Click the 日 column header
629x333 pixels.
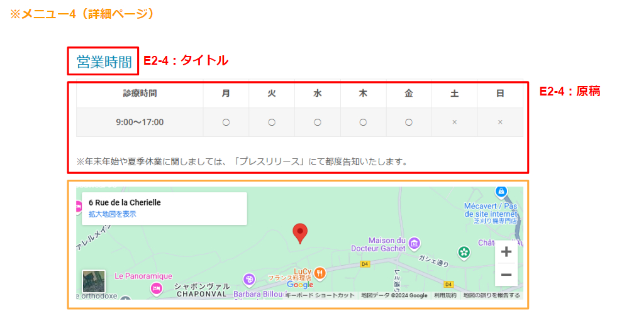point(500,94)
